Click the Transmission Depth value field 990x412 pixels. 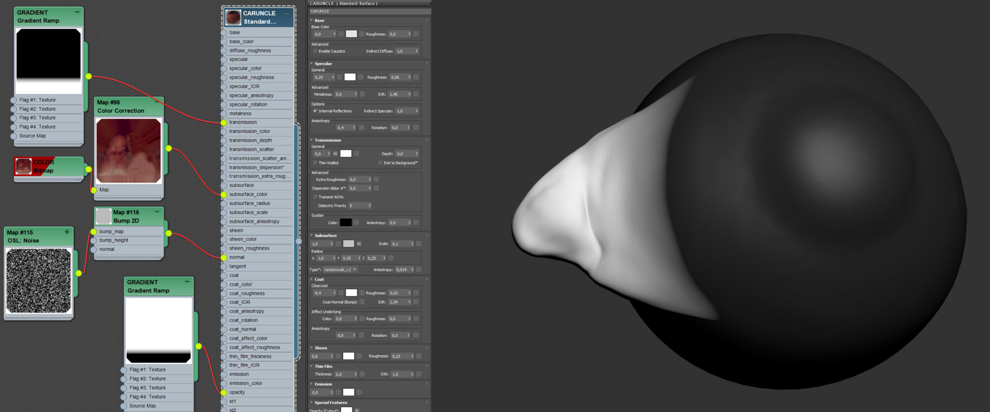pyautogui.click(x=407, y=154)
